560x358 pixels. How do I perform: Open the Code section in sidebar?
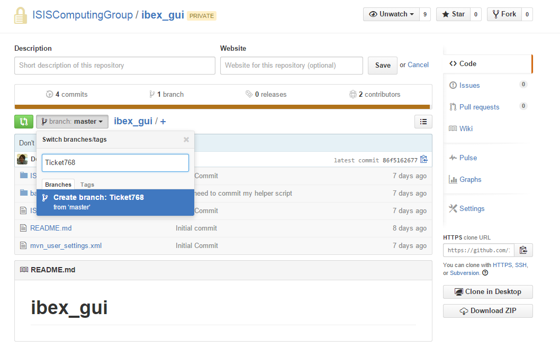pyautogui.click(x=487, y=64)
